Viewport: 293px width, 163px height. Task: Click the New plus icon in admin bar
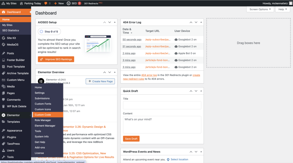pos(55,3)
